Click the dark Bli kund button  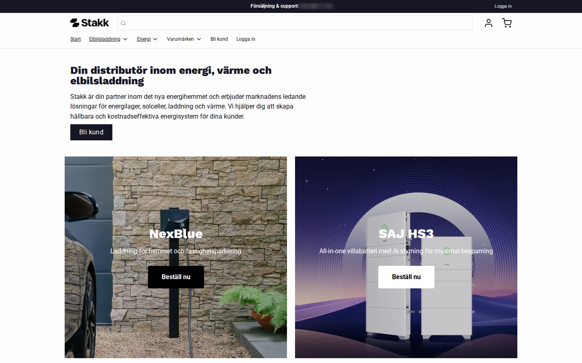point(91,132)
